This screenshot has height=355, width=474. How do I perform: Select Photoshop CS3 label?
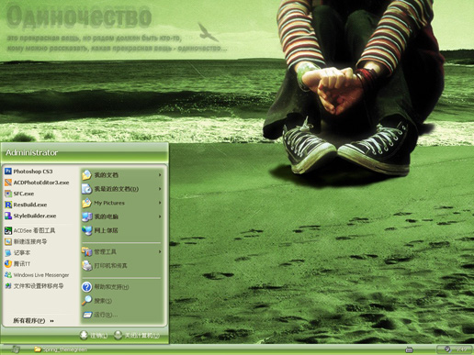pyautogui.click(x=33, y=172)
